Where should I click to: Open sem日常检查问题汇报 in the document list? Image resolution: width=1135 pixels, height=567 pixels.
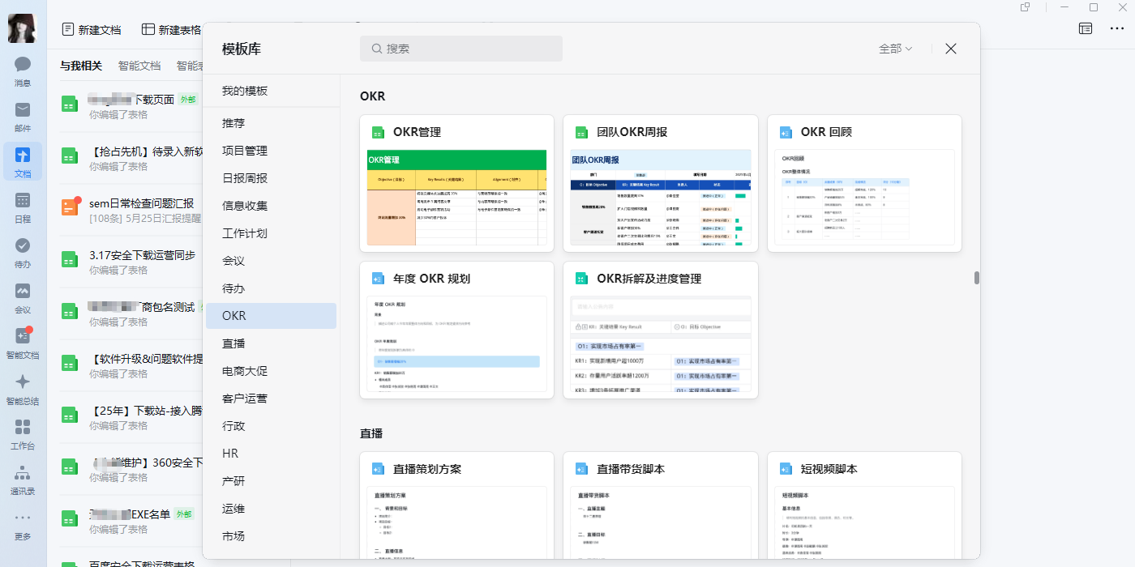(130, 210)
